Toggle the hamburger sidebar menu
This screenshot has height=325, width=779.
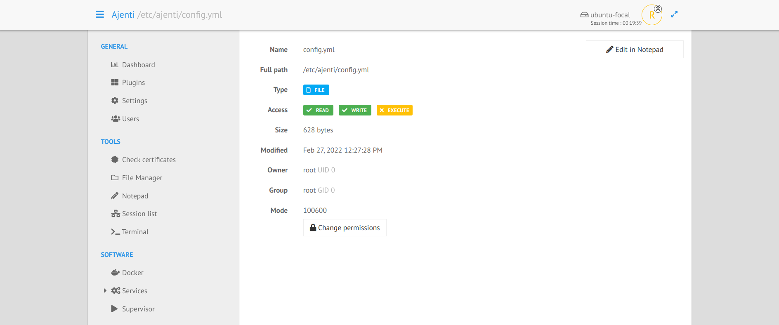99,14
